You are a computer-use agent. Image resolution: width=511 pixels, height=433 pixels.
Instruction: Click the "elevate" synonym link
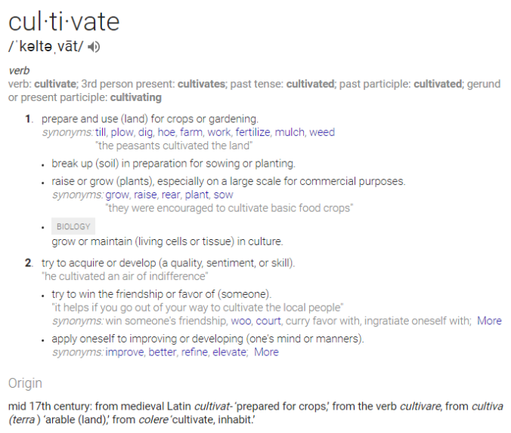point(230,352)
